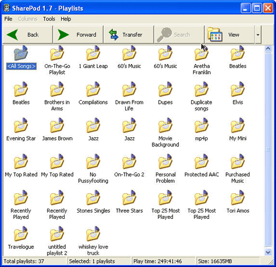The image size is (276, 267).
Task: Close the SharePod window
Action: (x=268, y=8)
